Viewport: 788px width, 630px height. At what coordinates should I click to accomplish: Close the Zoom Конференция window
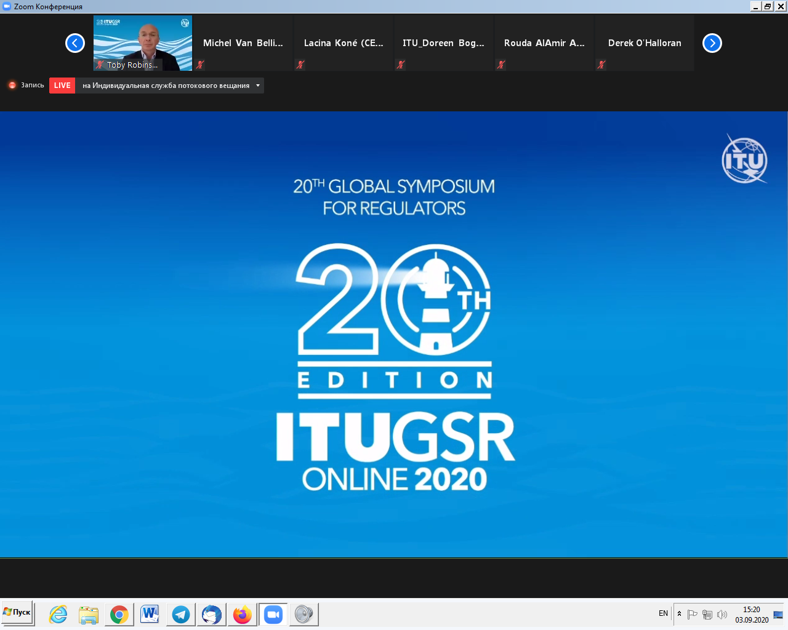(x=780, y=6)
